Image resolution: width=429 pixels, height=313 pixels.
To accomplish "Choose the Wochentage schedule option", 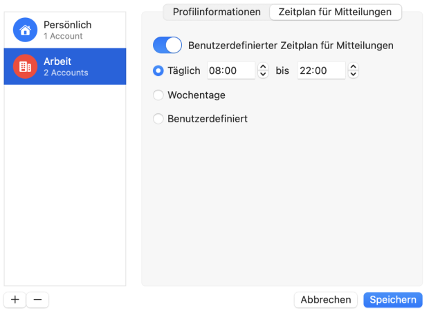I will click(158, 95).
